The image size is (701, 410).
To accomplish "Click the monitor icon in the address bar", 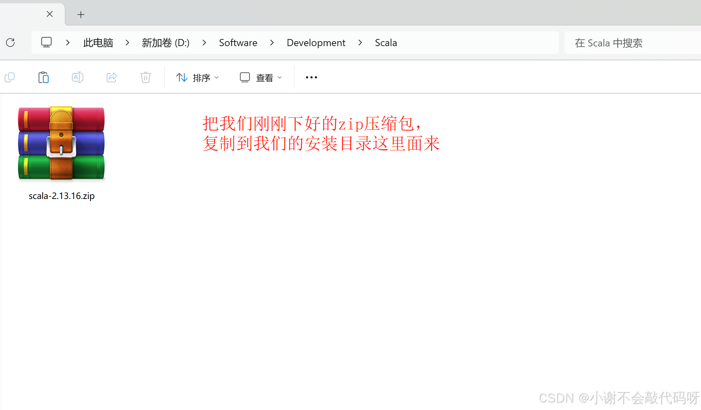I will point(46,43).
